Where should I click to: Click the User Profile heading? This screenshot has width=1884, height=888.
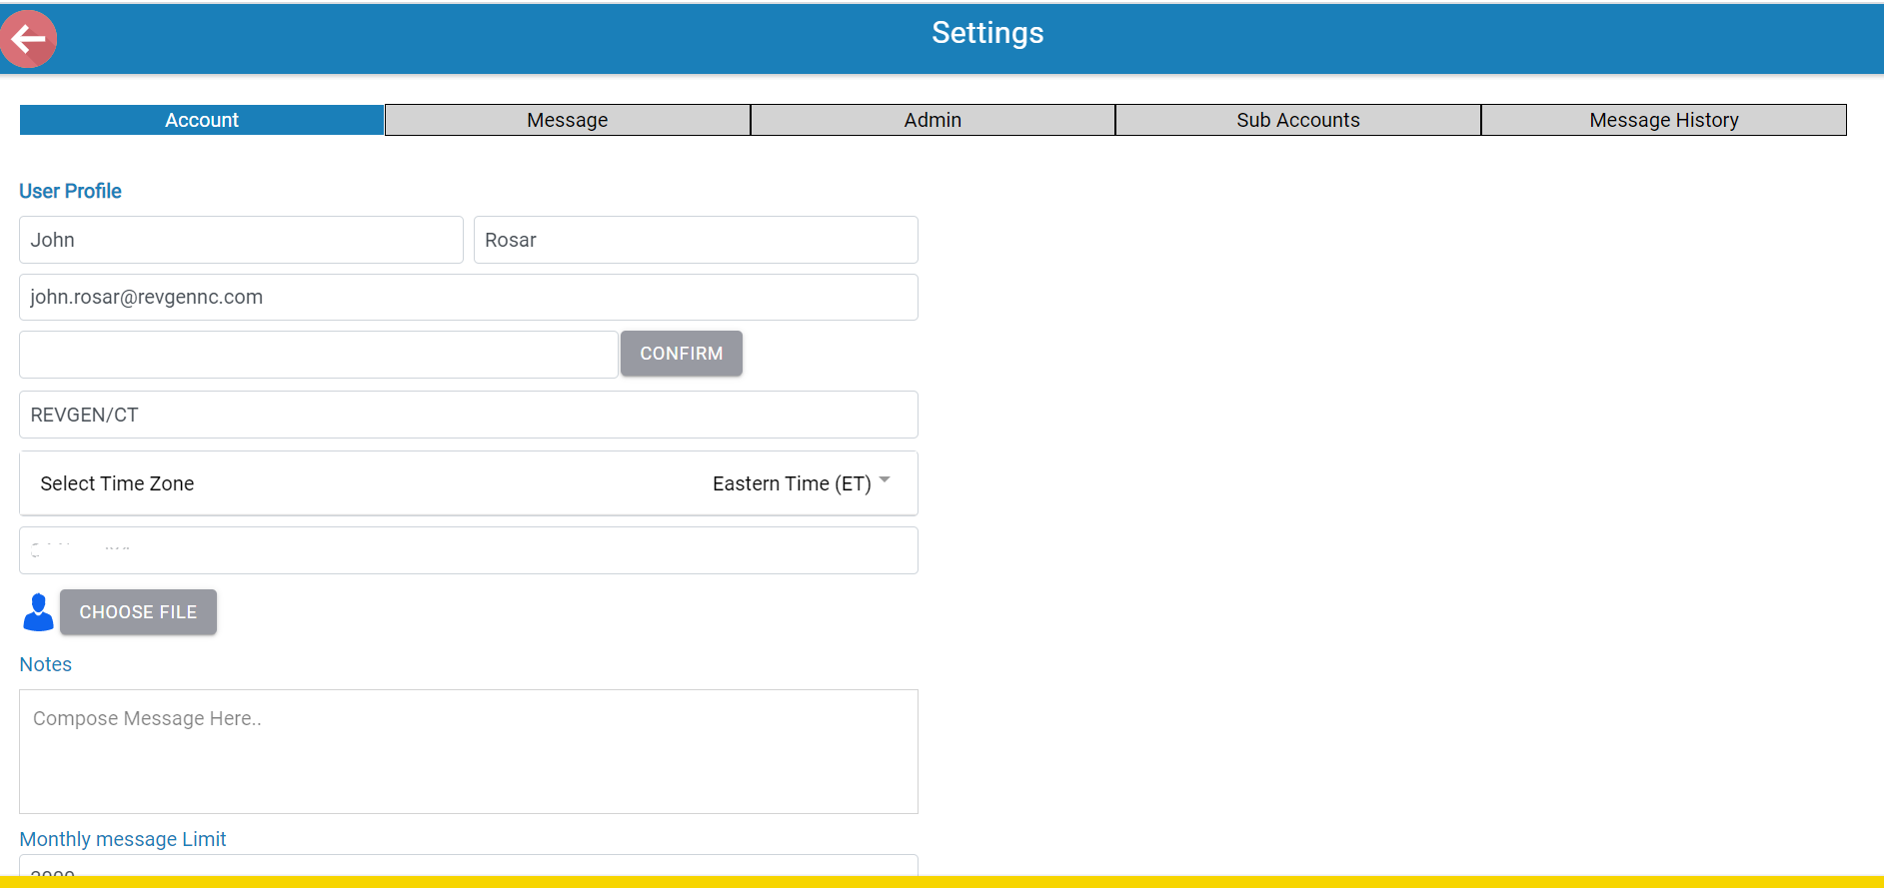[70, 191]
